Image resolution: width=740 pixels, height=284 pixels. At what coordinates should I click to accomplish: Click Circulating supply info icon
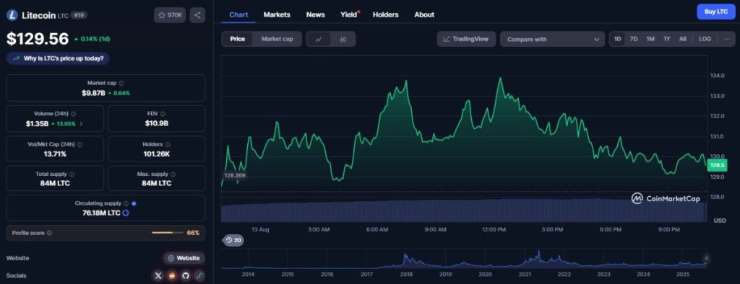tap(126, 203)
